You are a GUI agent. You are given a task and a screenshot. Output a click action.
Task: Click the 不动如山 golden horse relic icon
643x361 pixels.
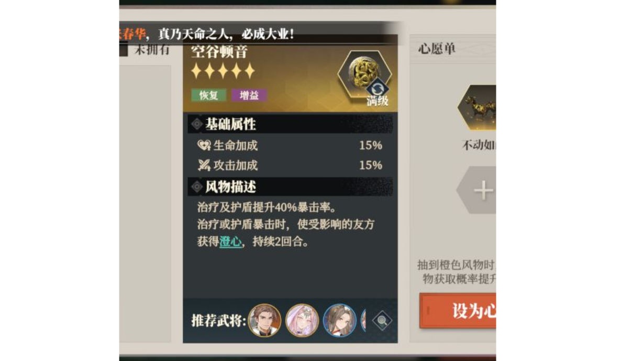(478, 108)
